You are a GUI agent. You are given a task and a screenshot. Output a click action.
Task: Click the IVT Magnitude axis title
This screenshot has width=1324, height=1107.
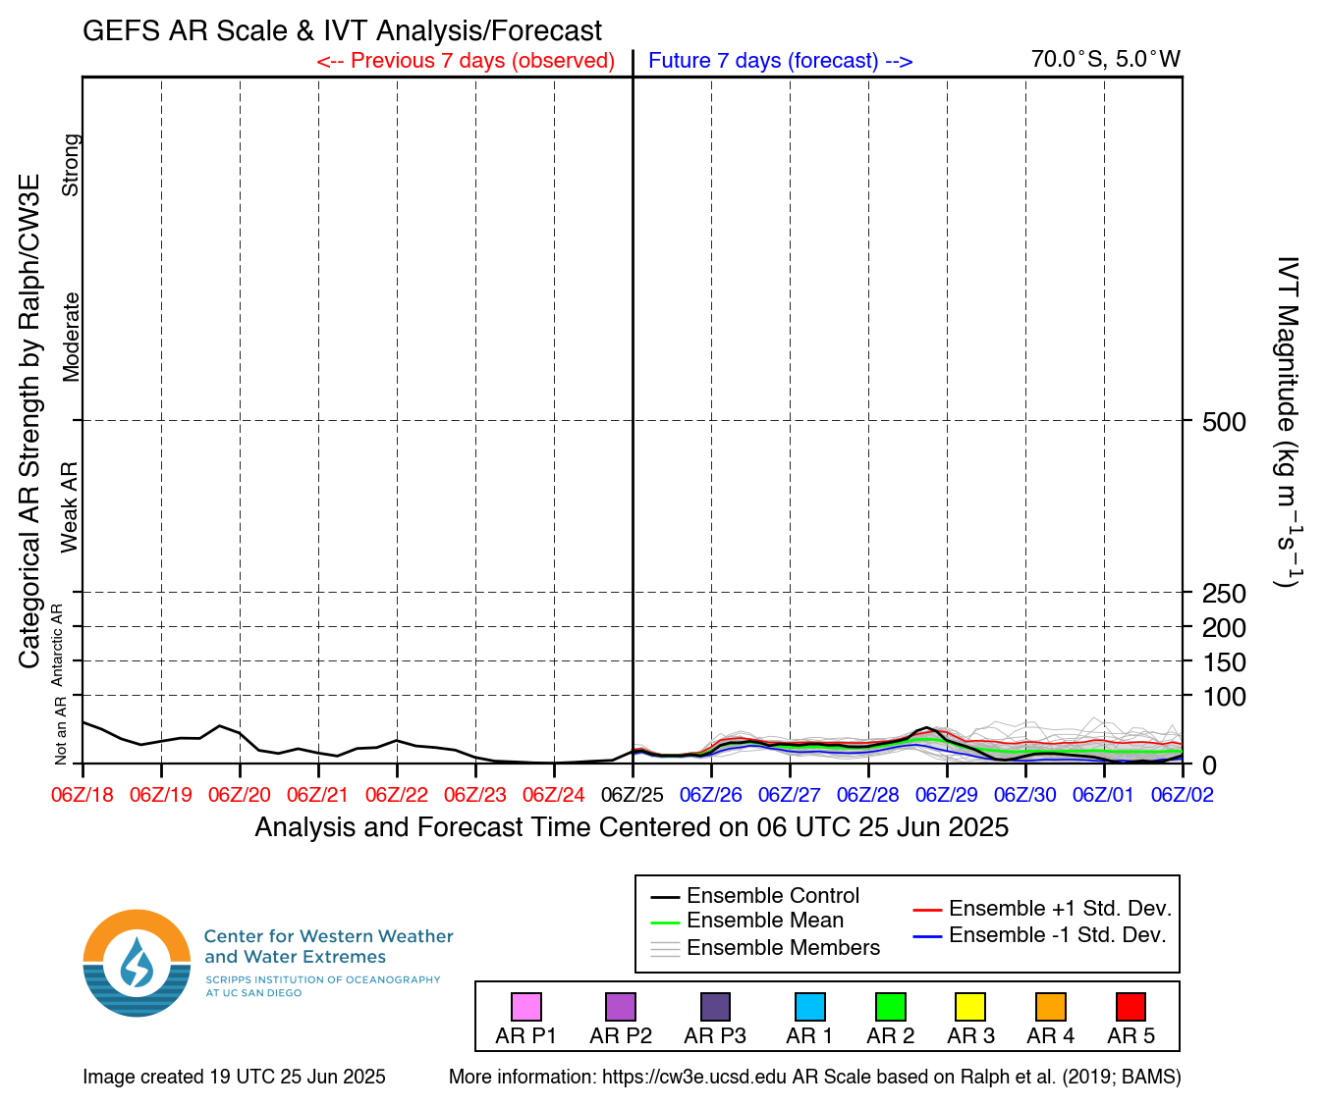pos(1289,422)
